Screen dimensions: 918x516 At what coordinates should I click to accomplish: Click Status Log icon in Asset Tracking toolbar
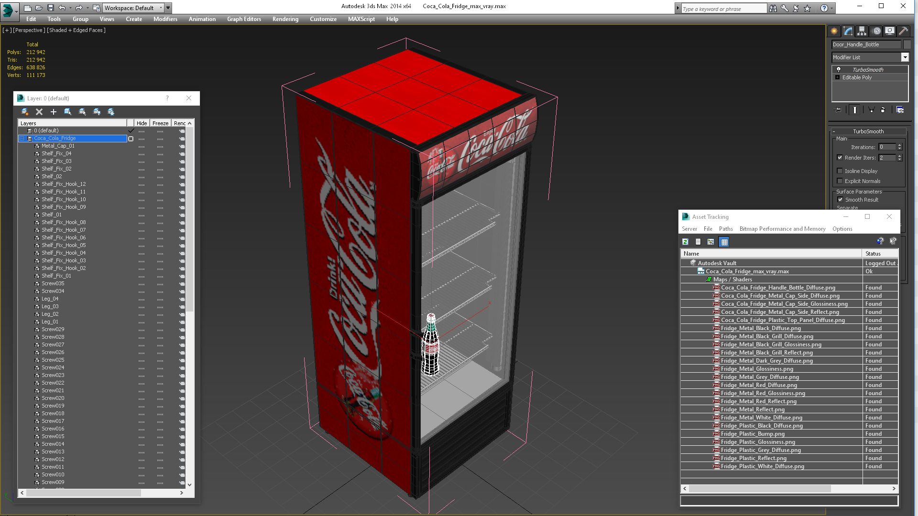tap(698, 242)
